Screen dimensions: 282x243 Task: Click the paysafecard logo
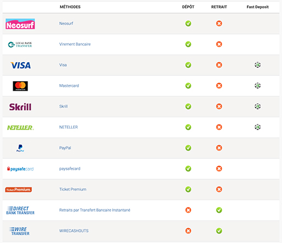pos(20,169)
